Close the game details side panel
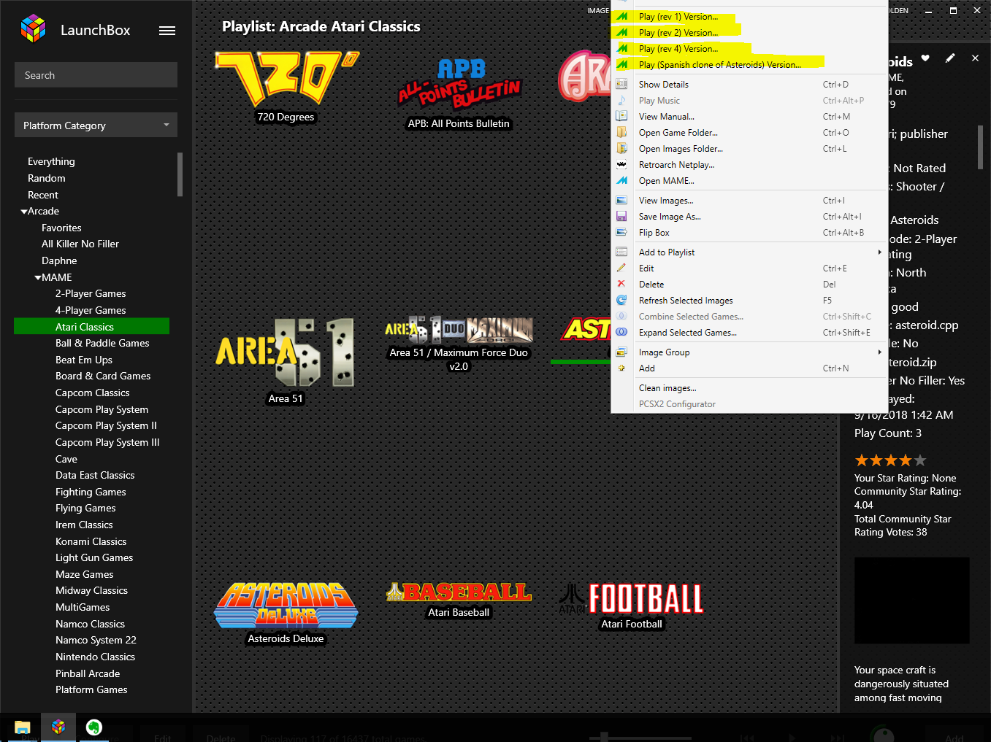Viewport: 991px width, 742px height. point(975,58)
